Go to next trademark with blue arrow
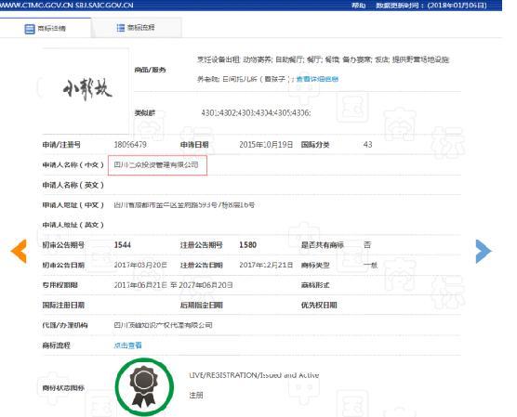The width and height of the screenshot is (517, 417). (484, 251)
